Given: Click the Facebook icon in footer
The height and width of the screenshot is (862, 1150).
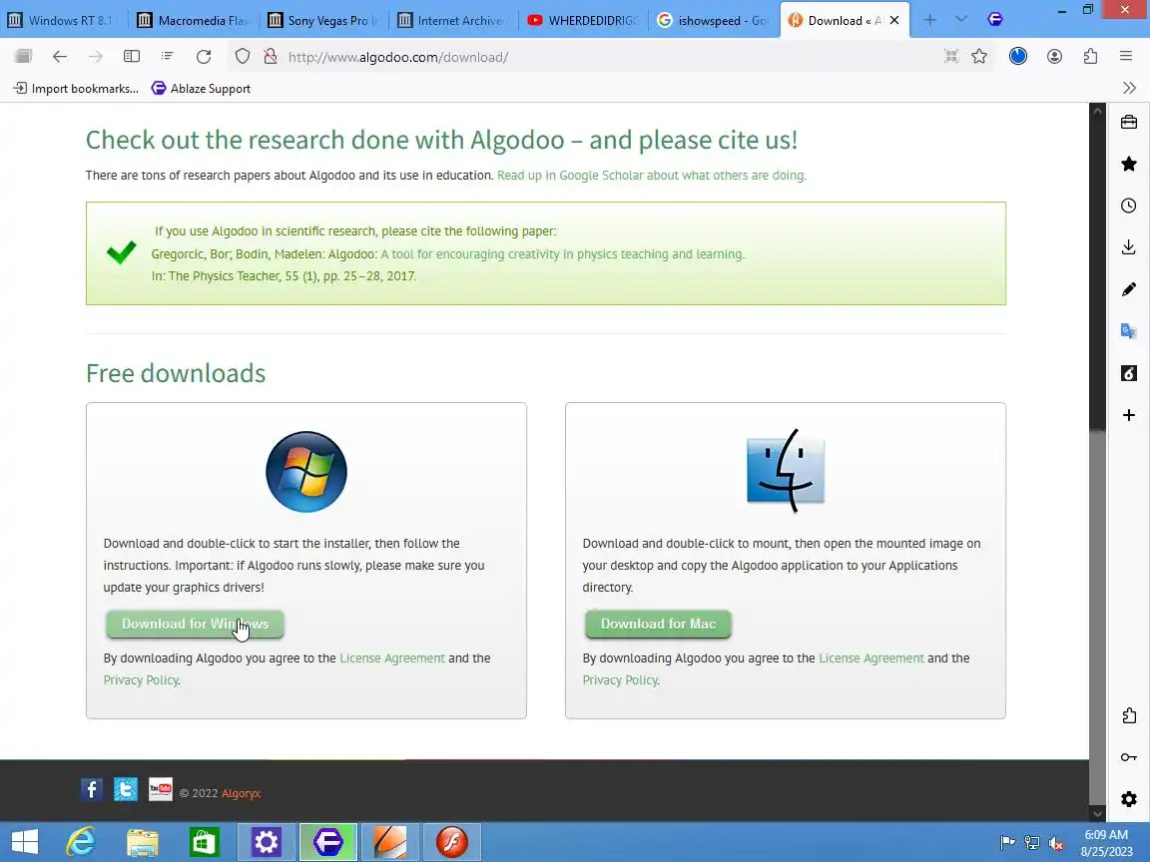Looking at the screenshot, I should (92, 789).
